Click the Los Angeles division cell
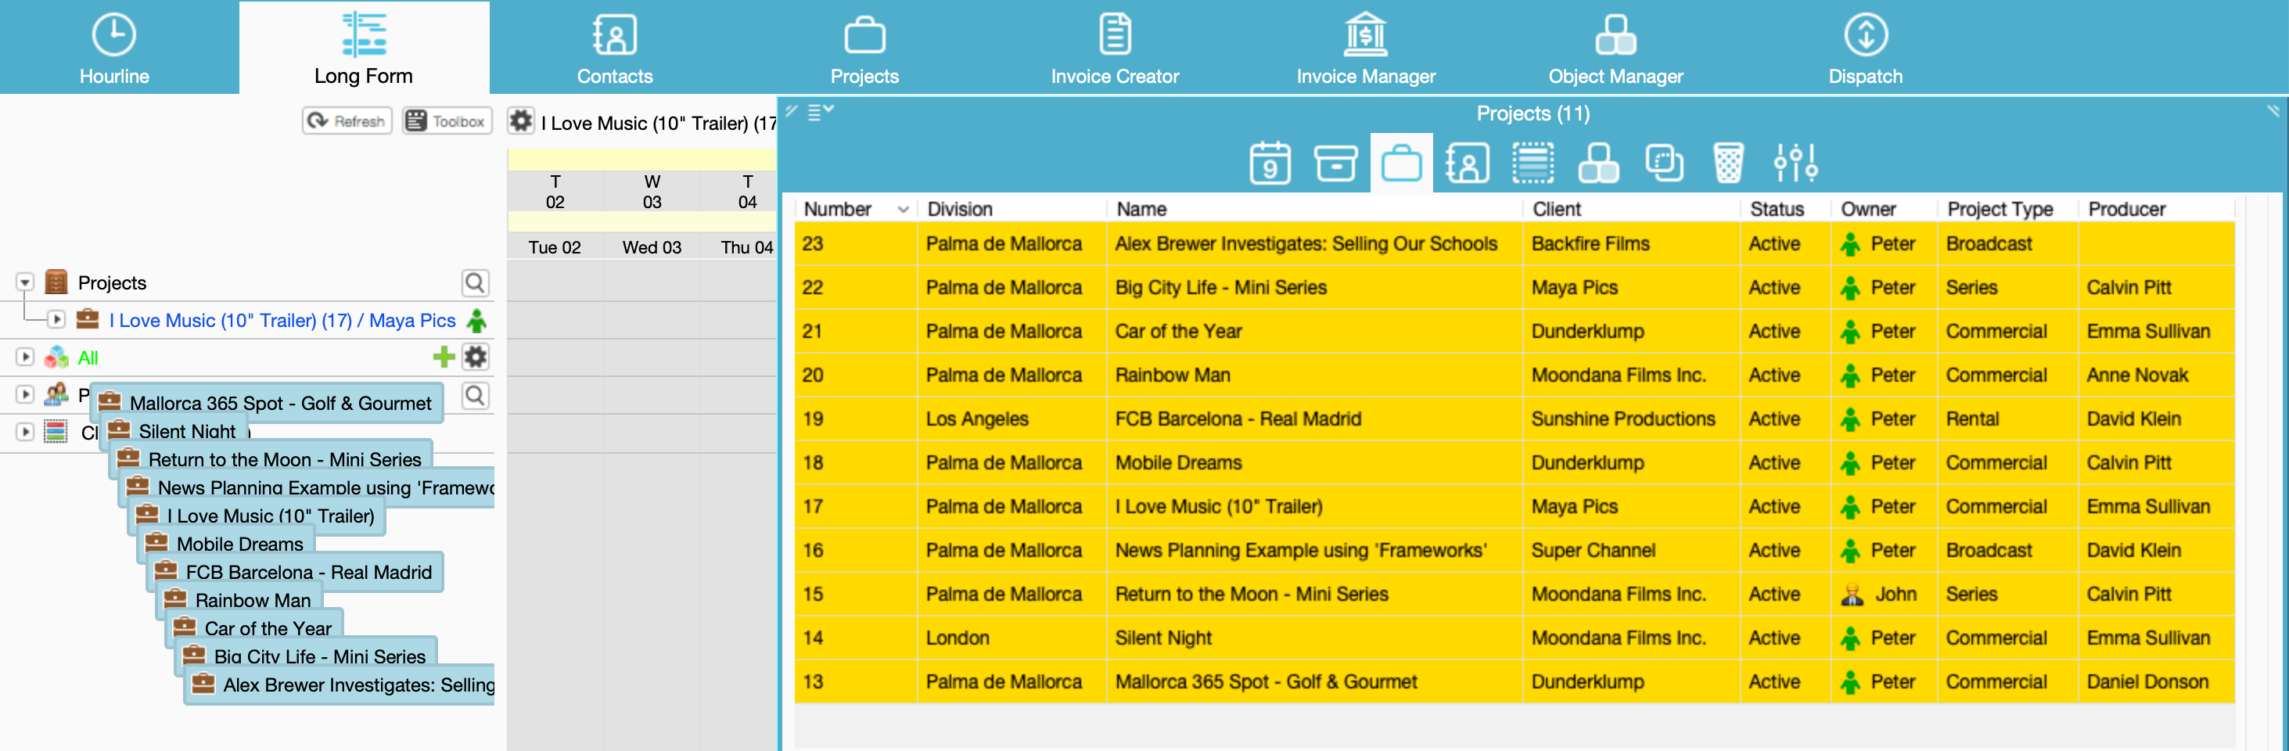Image resolution: width=2289 pixels, height=751 pixels. pos(1012,419)
